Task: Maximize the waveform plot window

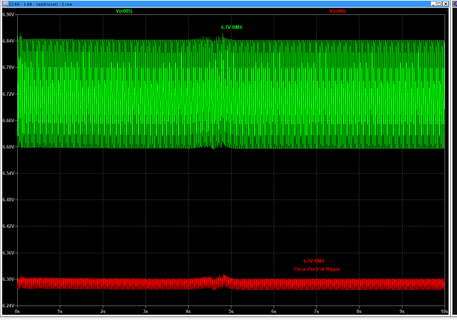Action: tap(439, 4)
